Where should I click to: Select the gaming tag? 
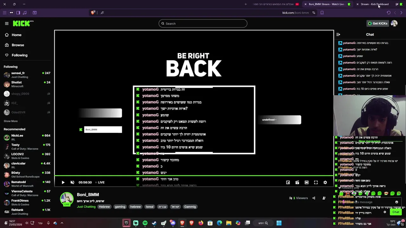pyautogui.click(x=120, y=207)
